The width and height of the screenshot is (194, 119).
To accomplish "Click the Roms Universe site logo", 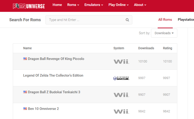I will click(x=29, y=6).
